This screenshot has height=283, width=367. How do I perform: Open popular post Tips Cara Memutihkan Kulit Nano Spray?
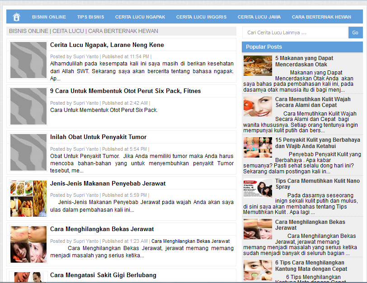[x=317, y=184]
